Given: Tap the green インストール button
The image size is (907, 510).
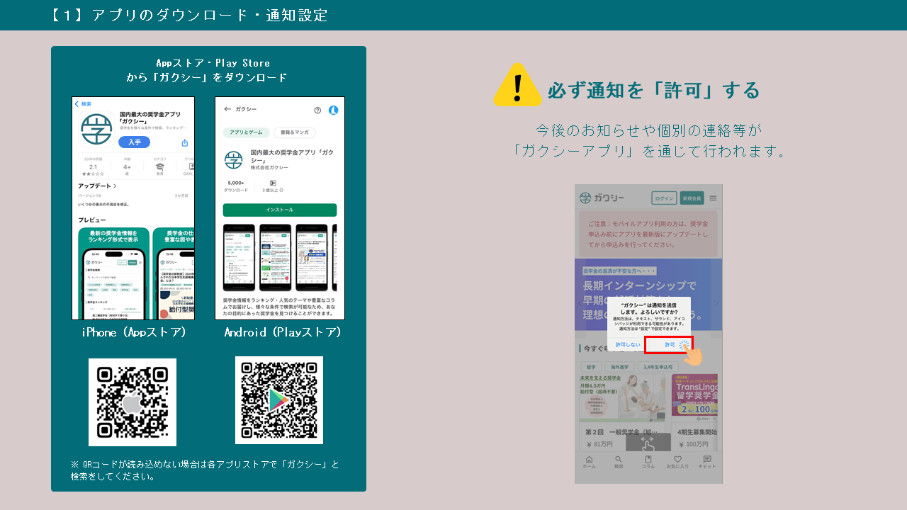Looking at the screenshot, I should (x=280, y=210).
